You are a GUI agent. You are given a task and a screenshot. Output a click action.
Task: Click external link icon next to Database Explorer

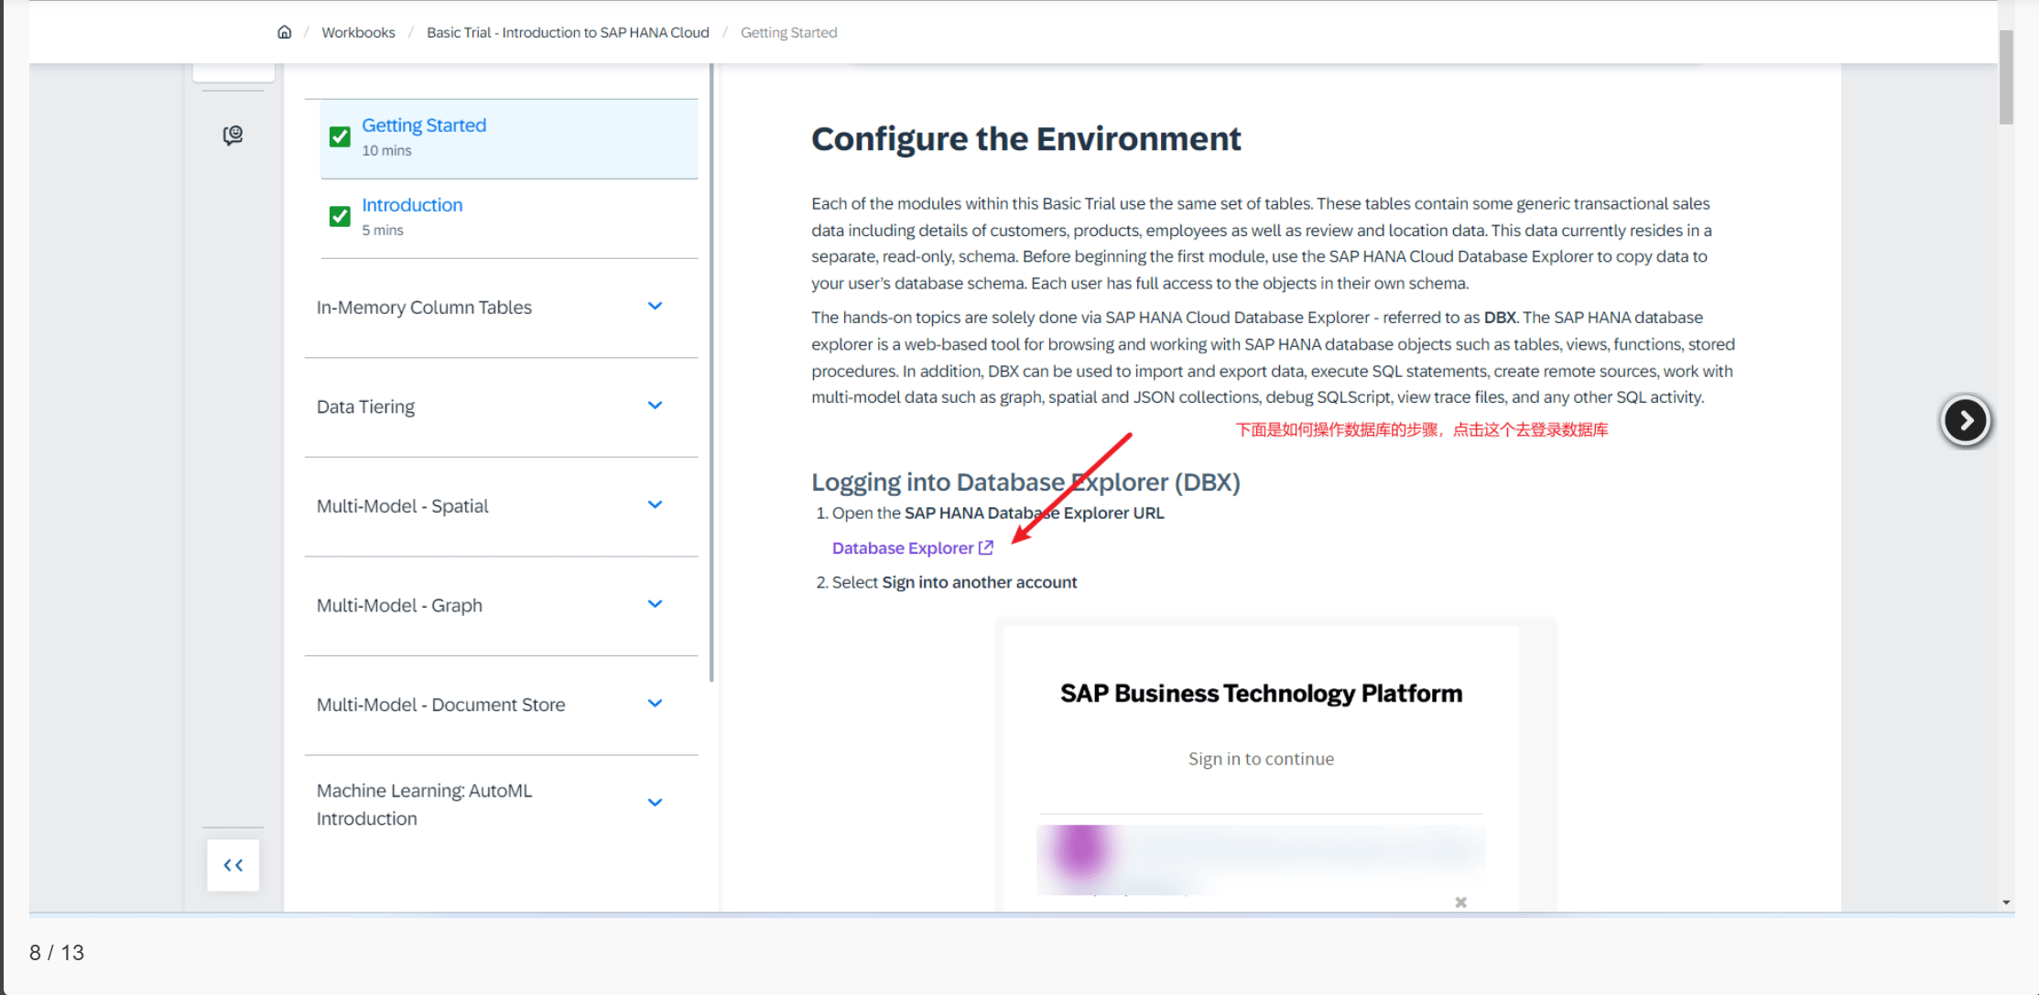tap(986, 547)
